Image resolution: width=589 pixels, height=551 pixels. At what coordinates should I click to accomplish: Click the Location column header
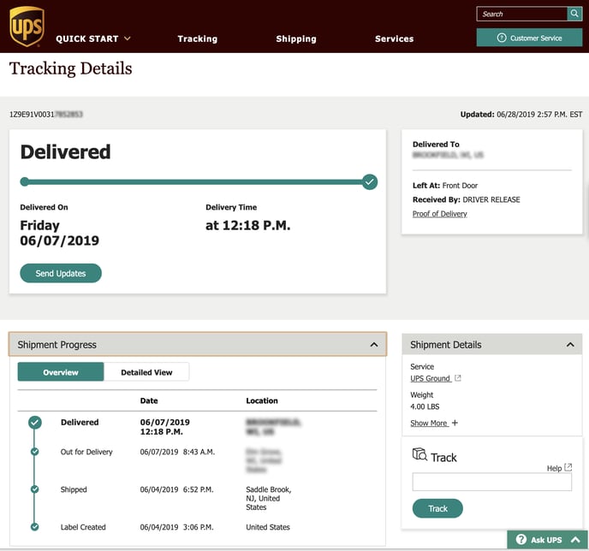coord(262,400)
